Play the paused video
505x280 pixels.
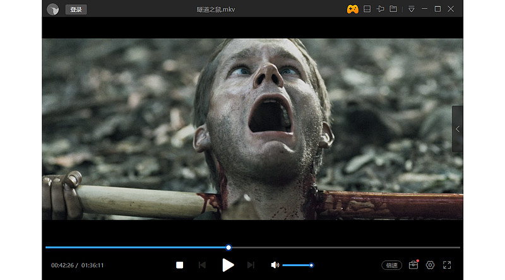228,265
